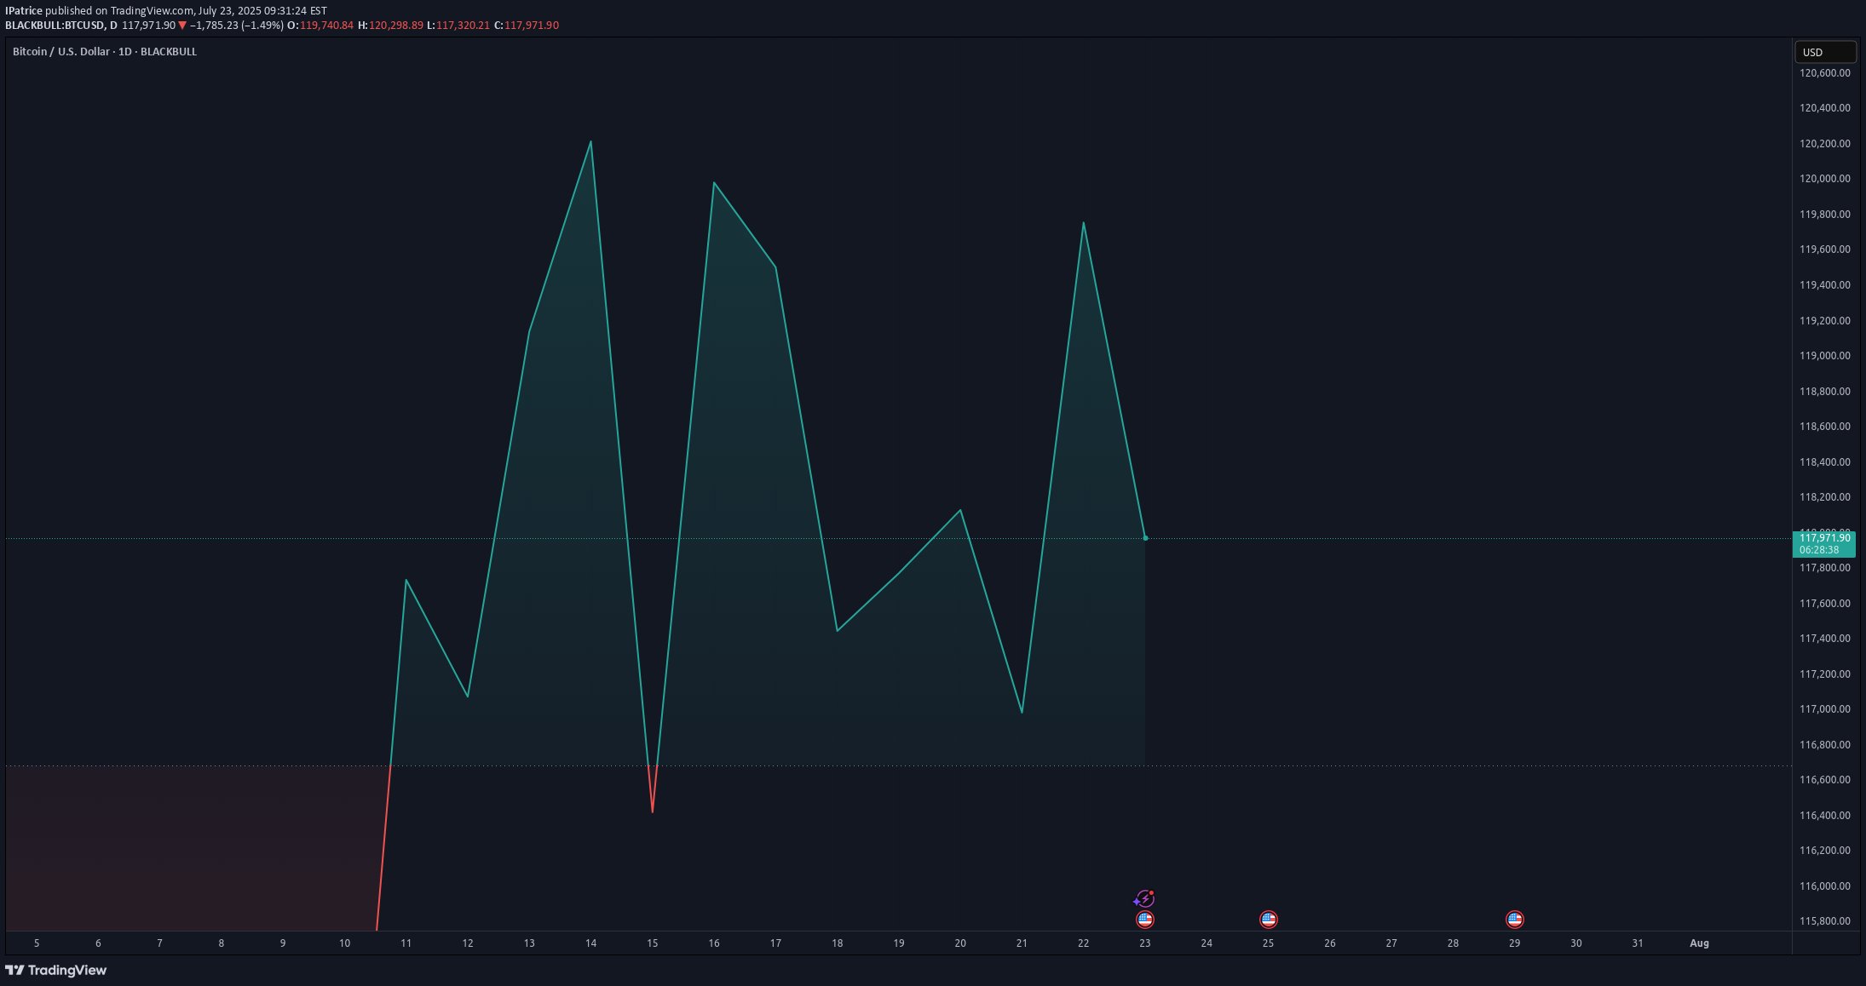Click date 14 on the time axis
The image size is (1866, 986).
click(x=590, y=943)
